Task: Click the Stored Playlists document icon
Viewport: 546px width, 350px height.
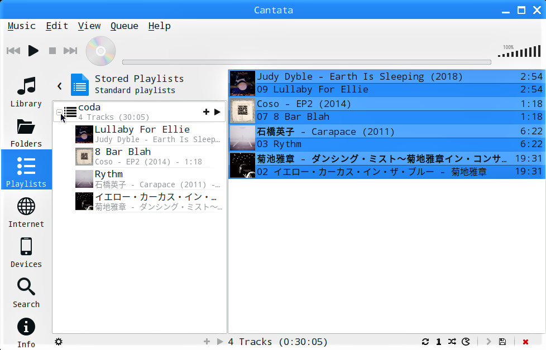Action: tap(80, 85)
